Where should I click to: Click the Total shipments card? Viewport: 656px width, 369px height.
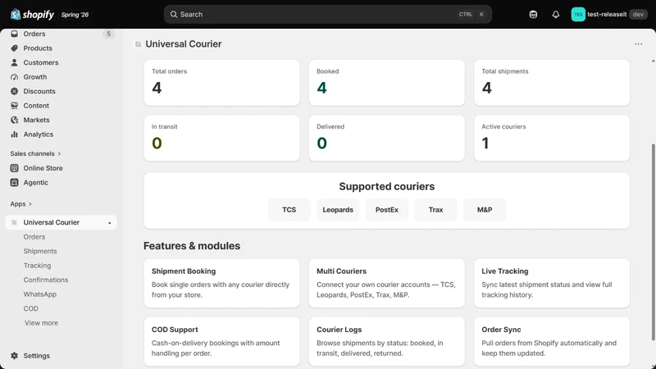click(x=552, y=83)
